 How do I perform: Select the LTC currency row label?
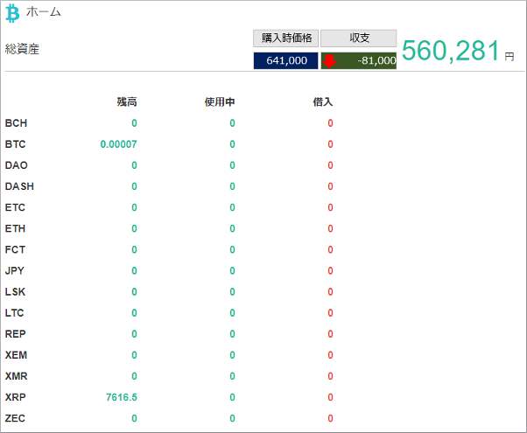coord(15,313)
